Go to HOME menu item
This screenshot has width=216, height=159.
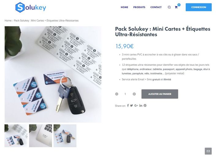[124, 7]
